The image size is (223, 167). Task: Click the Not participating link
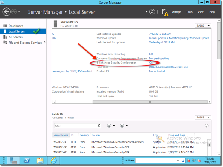[x=159, y=59]
